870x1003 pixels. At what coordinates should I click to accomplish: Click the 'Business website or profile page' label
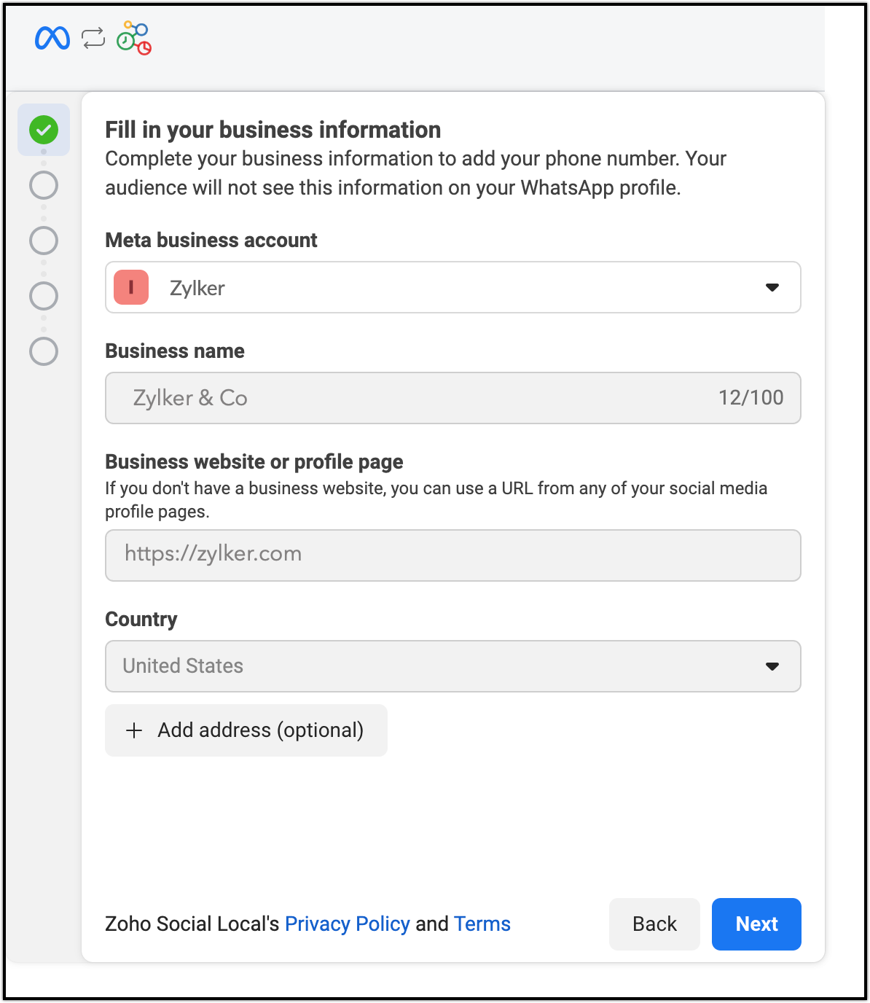[254, 462]
